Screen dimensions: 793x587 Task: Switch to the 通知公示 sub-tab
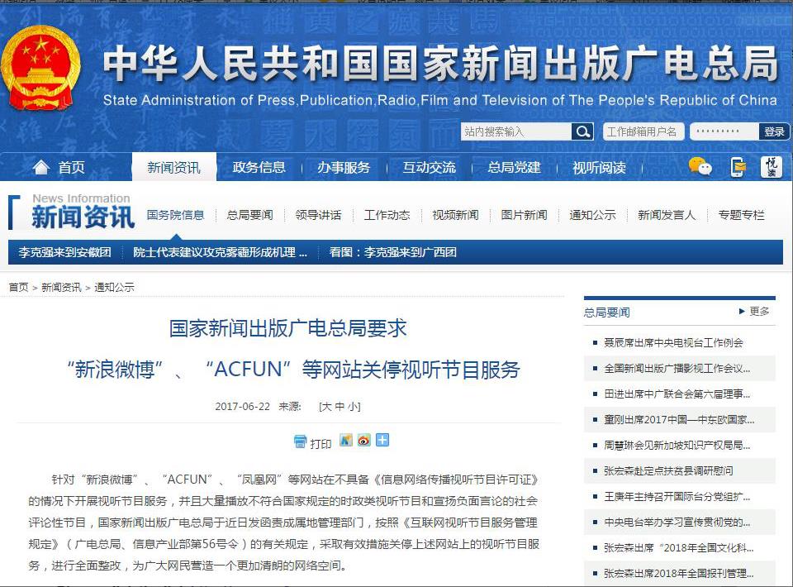[x=592, y=215]
